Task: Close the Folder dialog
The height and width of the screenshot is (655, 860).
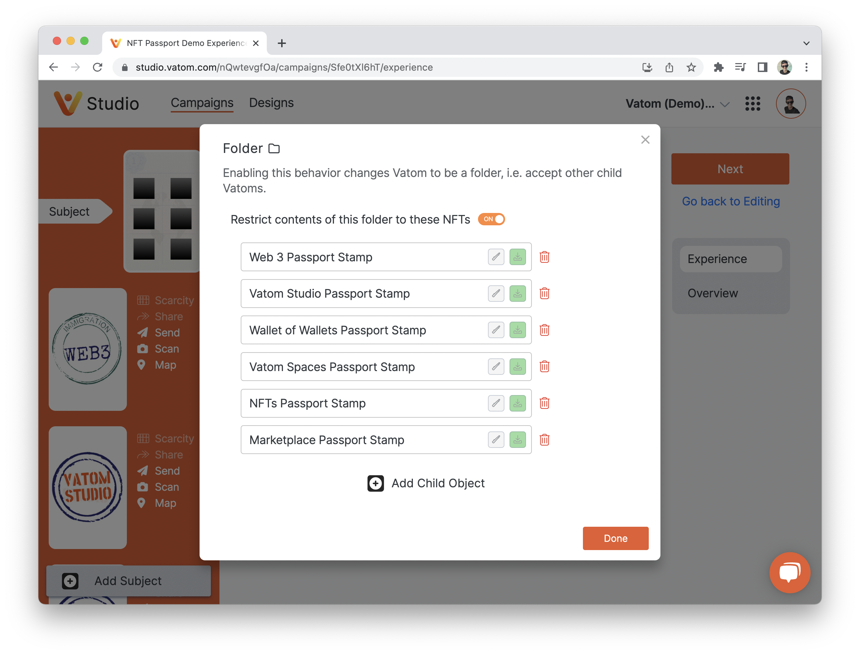Action: 645,140
